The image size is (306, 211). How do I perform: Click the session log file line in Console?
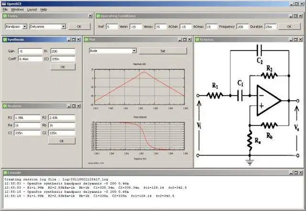(x=56, y=179)
